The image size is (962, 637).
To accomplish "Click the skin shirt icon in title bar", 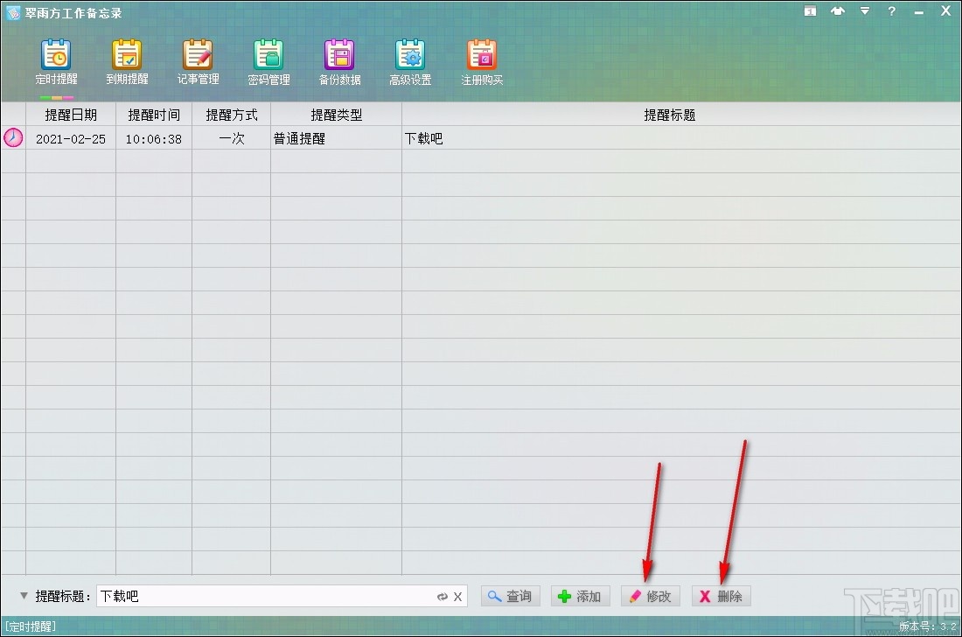I will (838, 10).
